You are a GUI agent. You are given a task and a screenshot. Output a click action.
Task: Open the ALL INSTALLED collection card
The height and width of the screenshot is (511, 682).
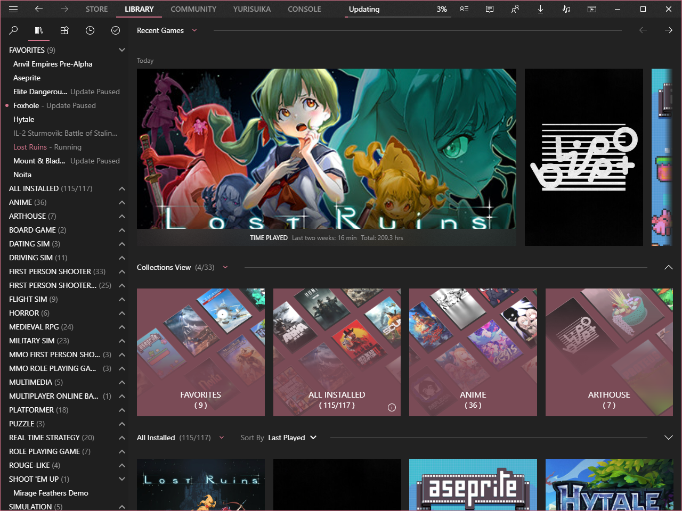pos(337,352)
